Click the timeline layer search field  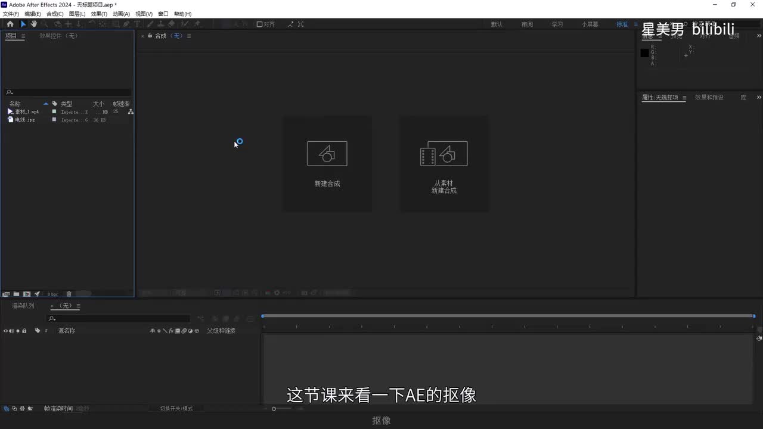[119, 319]
